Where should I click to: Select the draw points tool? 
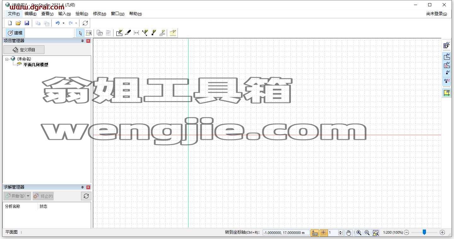[x=154, y=33]
